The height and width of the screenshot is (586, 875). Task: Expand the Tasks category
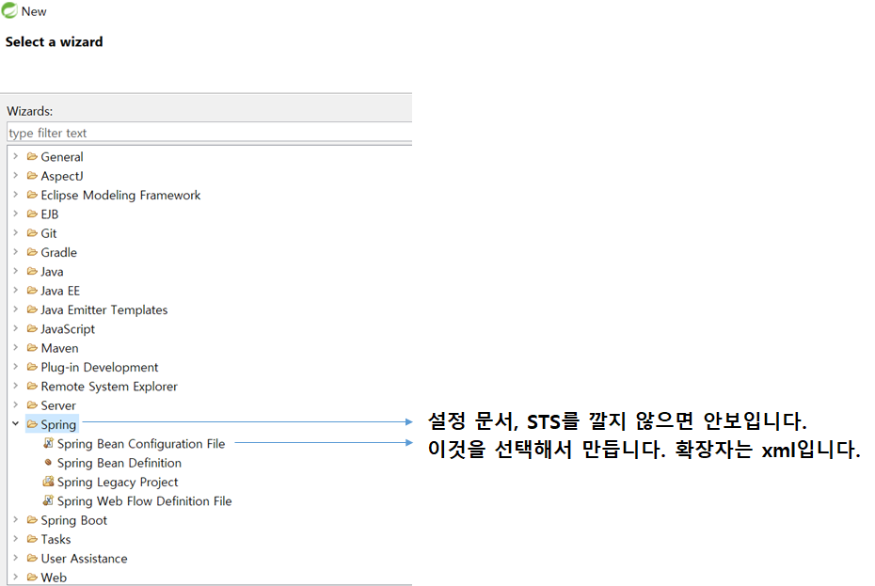point(16,539)
